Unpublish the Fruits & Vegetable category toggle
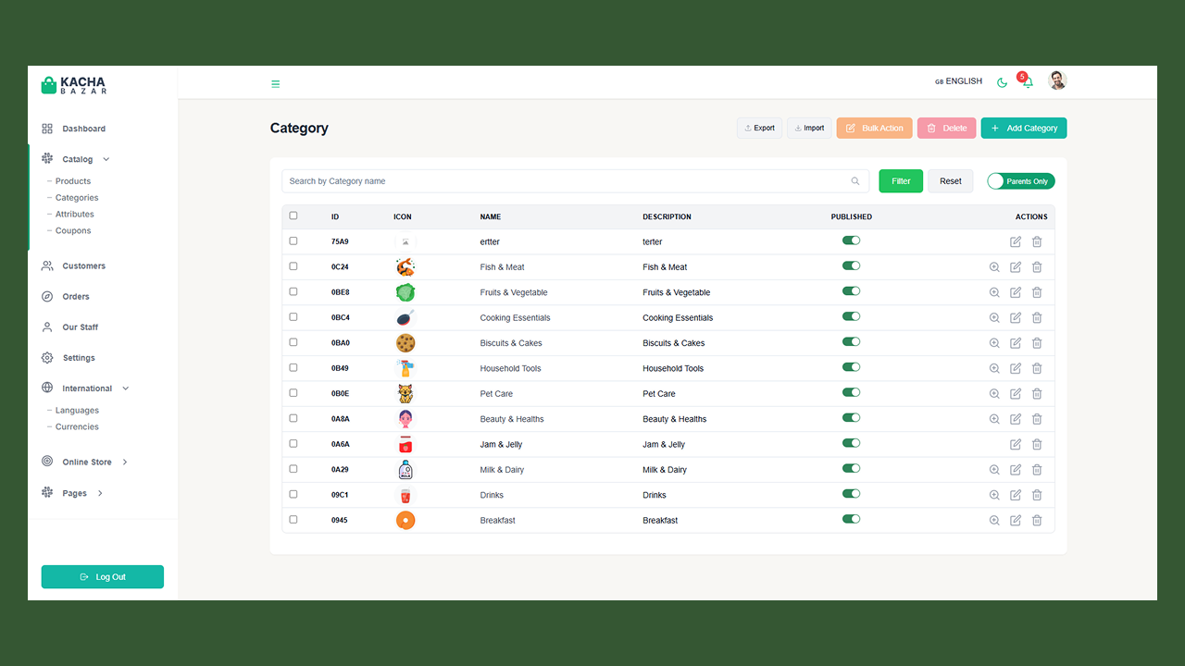Viewport: 1185px width, 666px height. [851, 291]
